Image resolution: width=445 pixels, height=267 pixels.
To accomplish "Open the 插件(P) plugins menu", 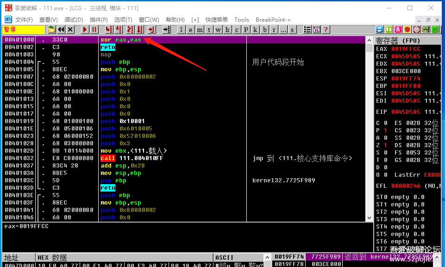I will click(99, 20).
